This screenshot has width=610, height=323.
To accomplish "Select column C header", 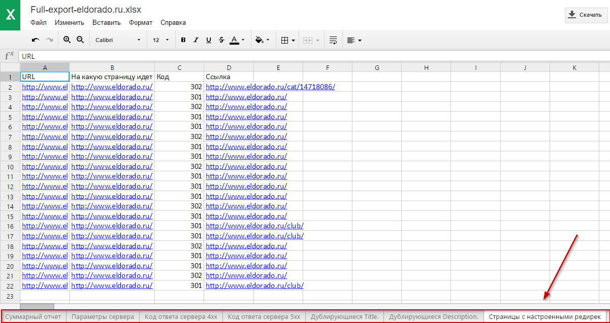I will point(179,67).
